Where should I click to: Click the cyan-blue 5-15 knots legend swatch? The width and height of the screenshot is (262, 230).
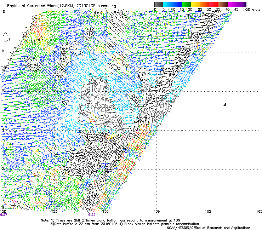tap(172, 4)
